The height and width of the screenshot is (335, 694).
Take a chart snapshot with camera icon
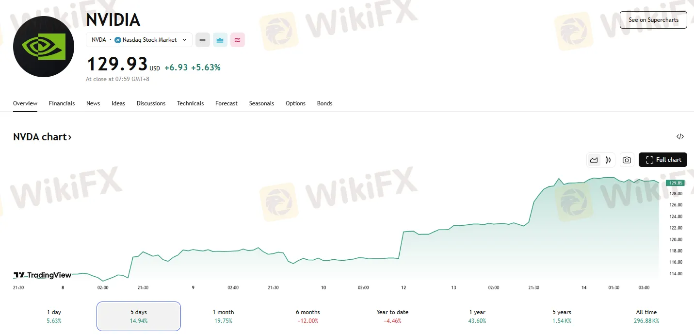click(x=627, y=160)
